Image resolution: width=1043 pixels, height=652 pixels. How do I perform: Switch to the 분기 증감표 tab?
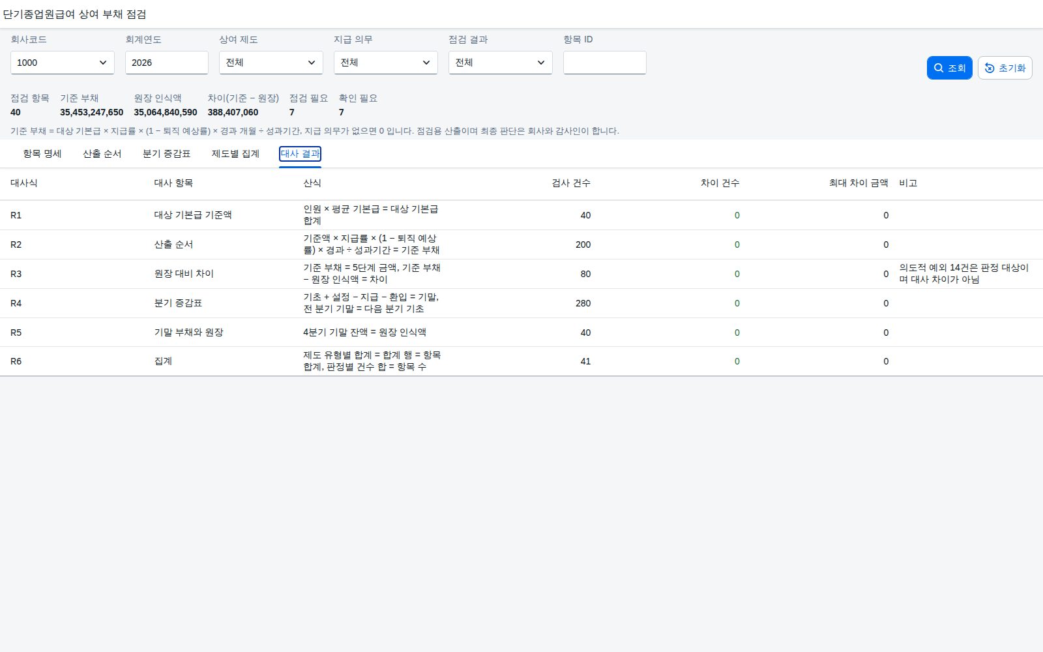[167, 154]
